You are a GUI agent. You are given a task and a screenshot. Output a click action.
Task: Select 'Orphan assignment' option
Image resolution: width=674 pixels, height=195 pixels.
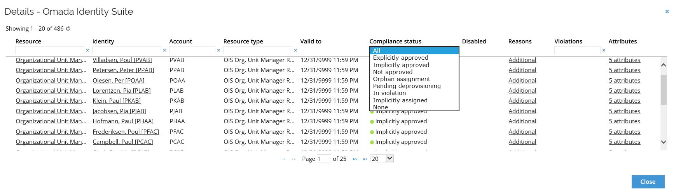[x=414, y=79]
